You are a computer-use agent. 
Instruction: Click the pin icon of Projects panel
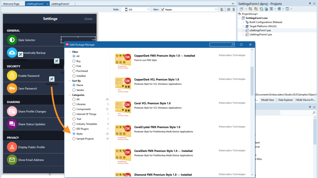310,3
